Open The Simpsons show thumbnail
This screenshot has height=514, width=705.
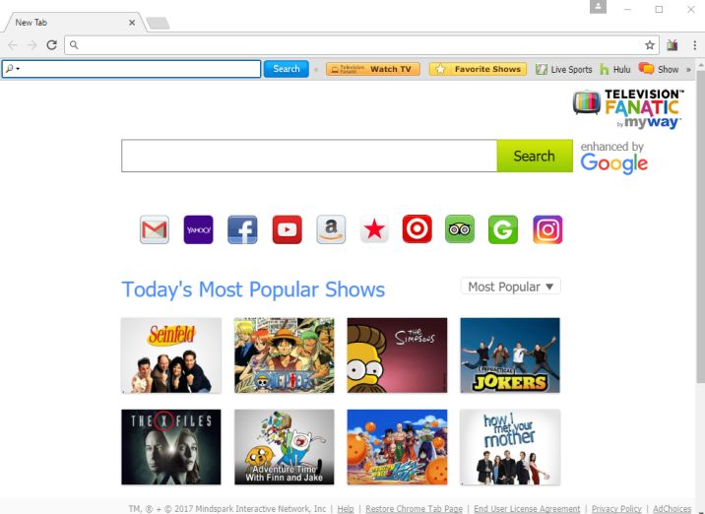tap(397, 355)
